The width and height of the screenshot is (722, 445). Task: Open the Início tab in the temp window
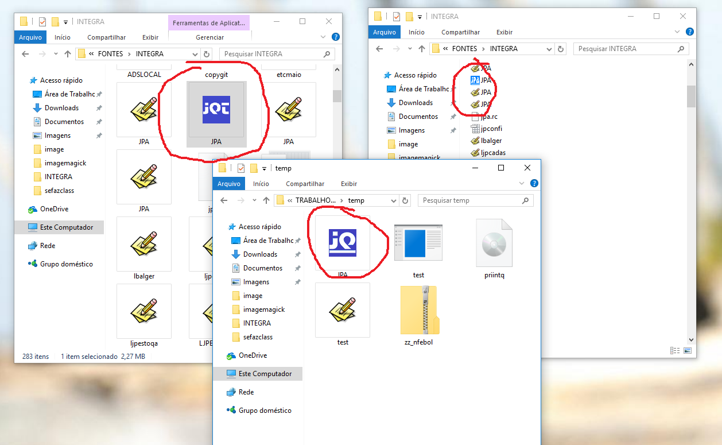click(x=261, y=184)
